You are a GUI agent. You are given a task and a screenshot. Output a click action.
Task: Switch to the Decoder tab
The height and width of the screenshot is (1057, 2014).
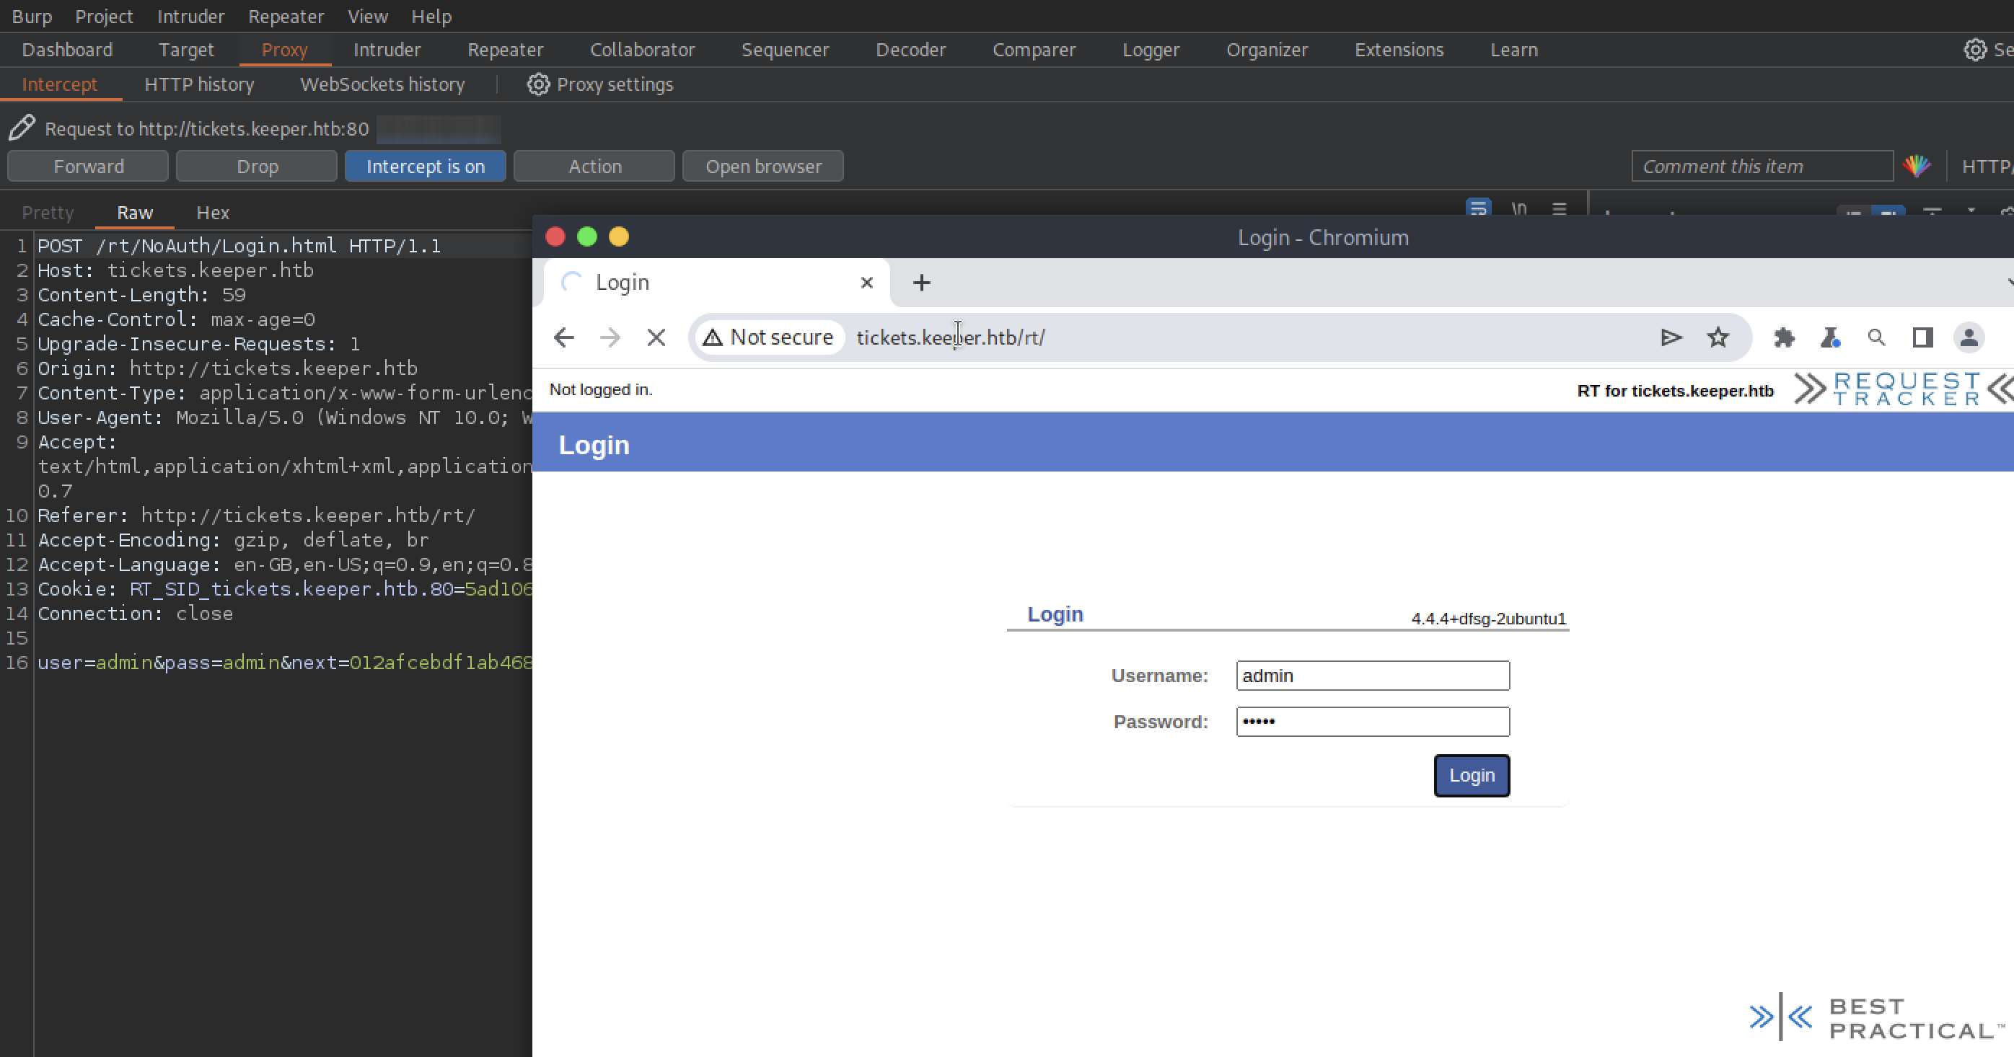coord(911,50)
